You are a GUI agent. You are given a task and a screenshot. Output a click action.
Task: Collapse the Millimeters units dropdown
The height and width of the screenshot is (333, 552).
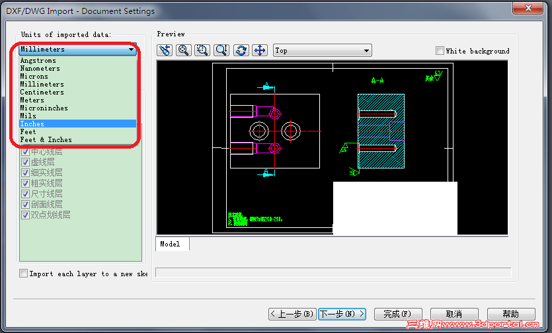pos(77,50)
